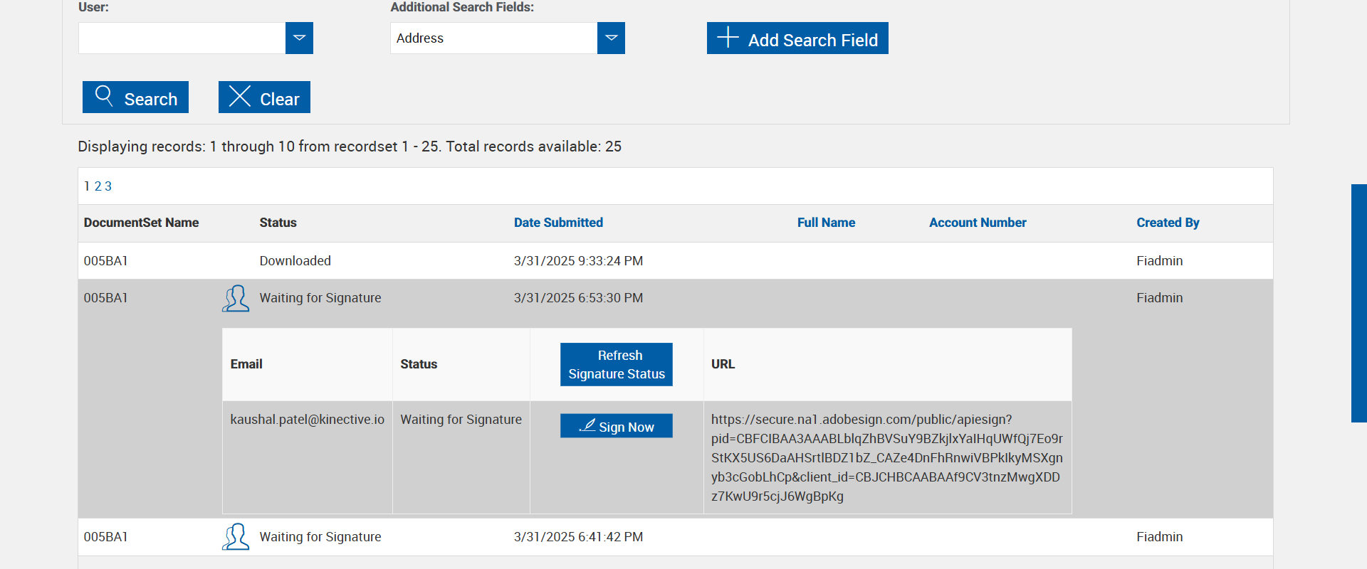Screen dimensions: 1367x569
Task: Click the Sign Now button
Action: click(x=617, y=426)
